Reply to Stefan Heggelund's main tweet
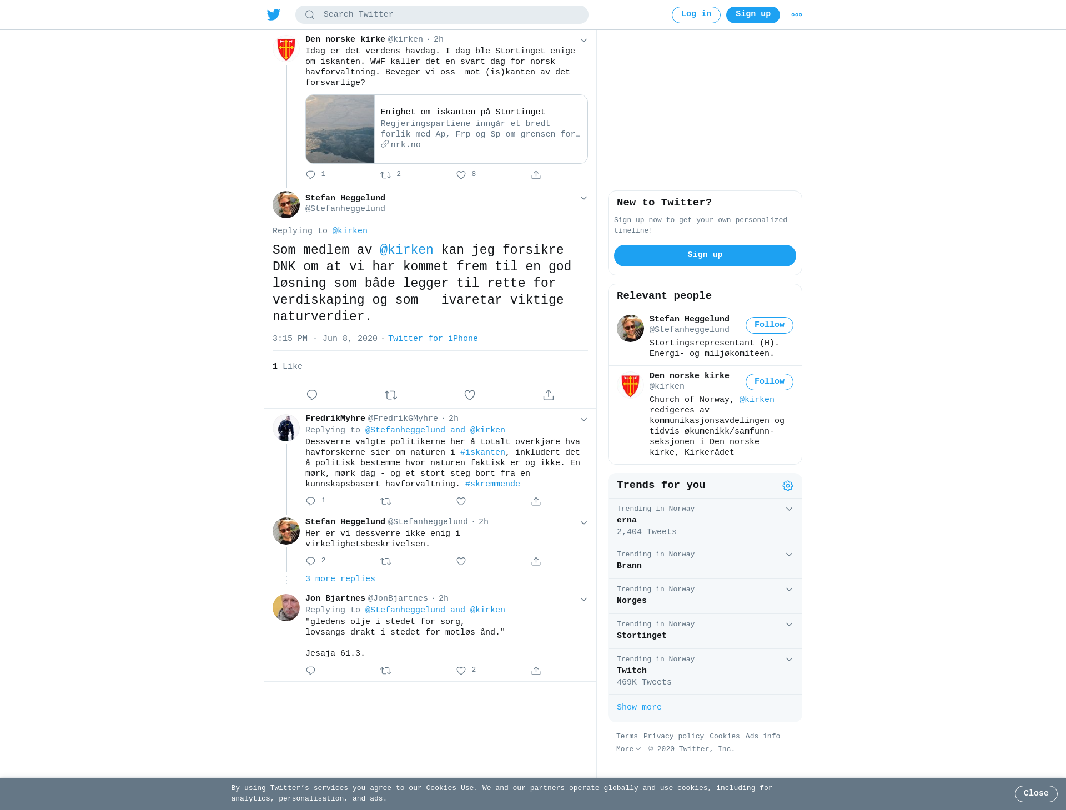The width and height of the screenshot is (1066, 810). click(x=312, y=395)
